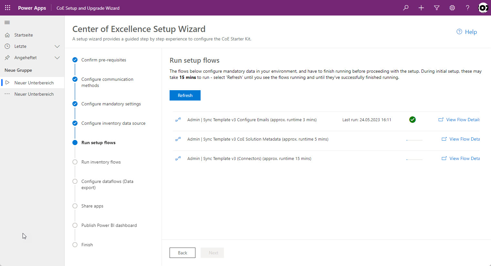Expand the Angeheftet chevron

tap(57, 58)
